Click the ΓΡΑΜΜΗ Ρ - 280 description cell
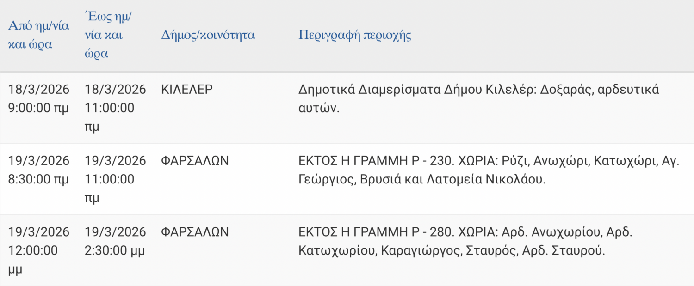This screenshot has width=694, height=286. pyautogui.click(x=465, y=241)
